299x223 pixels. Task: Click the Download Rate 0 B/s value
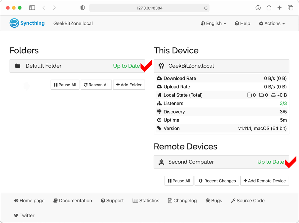(275, 78)
